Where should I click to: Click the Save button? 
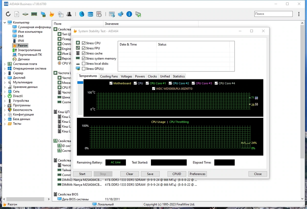(x=150, y=174)
